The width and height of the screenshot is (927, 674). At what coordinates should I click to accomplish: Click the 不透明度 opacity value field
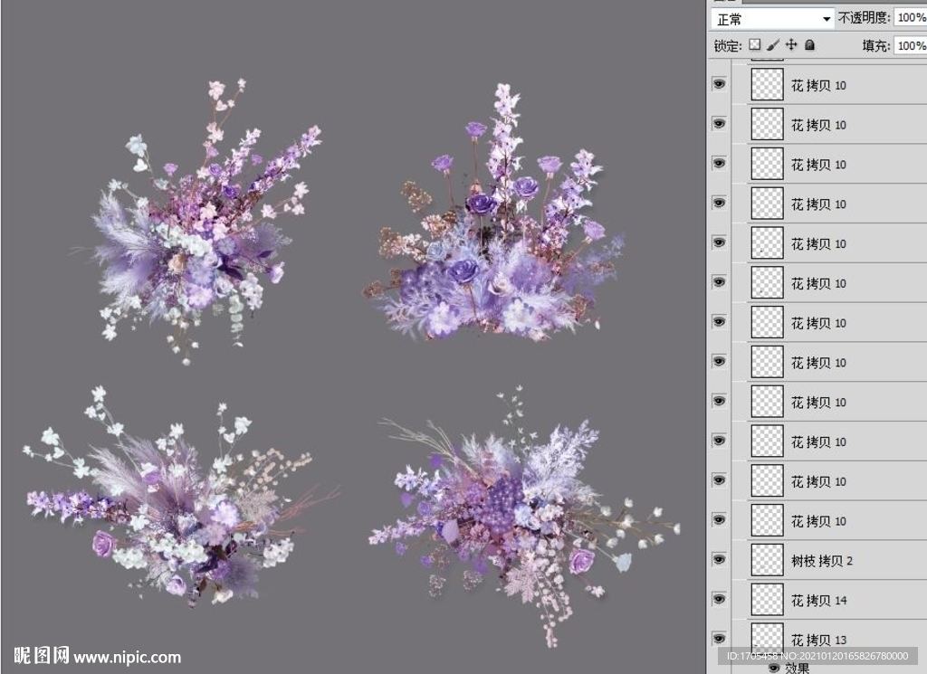tap(909, 18)
